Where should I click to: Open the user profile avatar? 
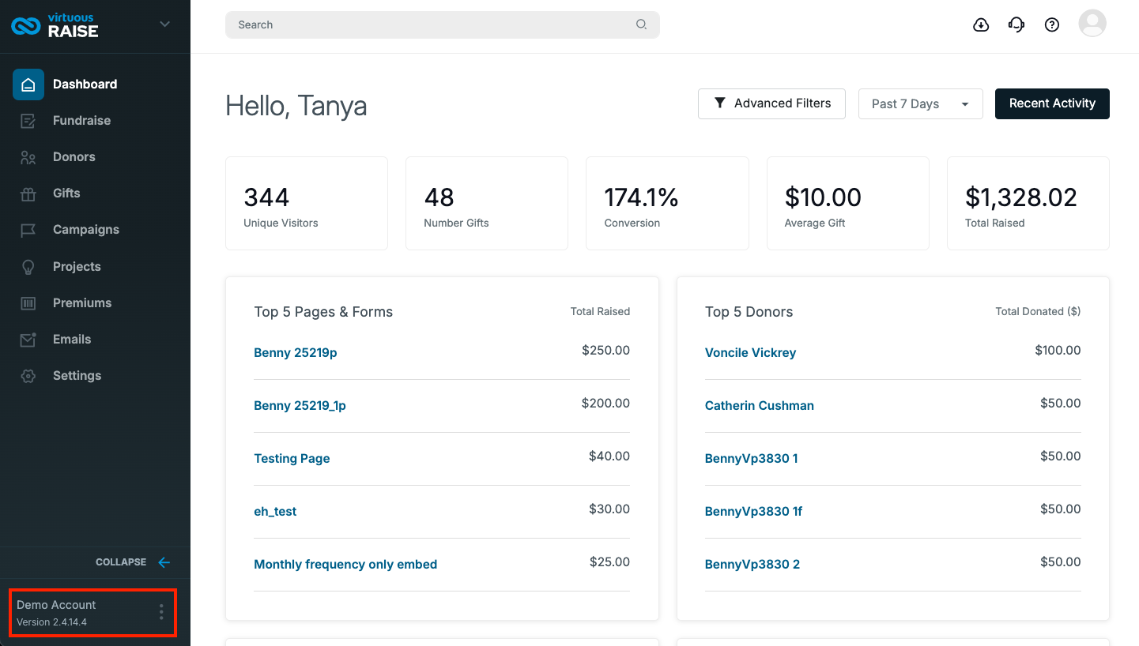pos(1092,24)
